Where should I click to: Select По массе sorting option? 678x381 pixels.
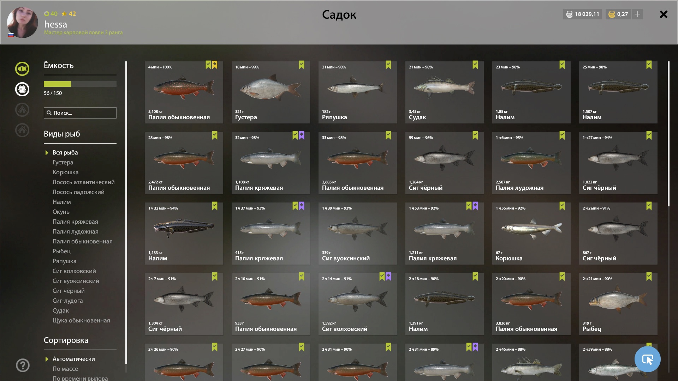click(65, 369)
